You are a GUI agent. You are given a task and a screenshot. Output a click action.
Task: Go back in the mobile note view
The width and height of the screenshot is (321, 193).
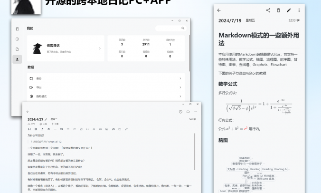[x=219, y=10]
